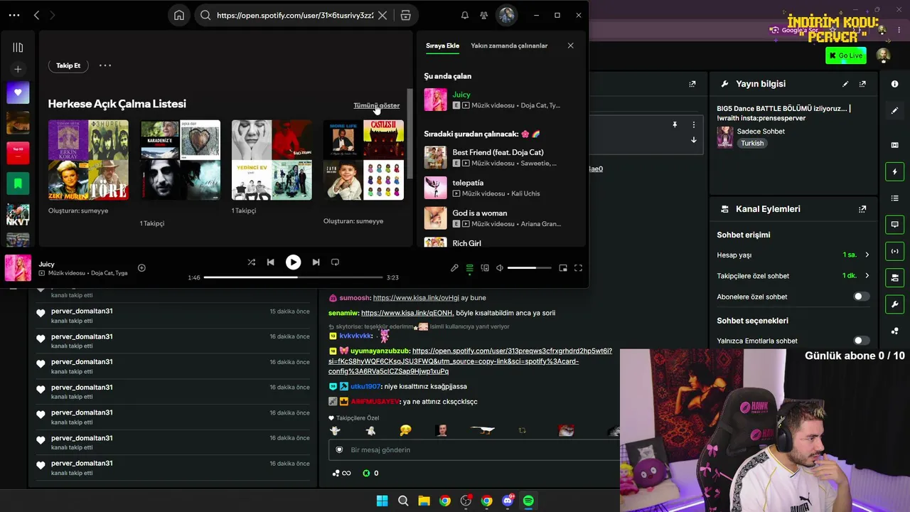Toggle chat panel icon in side rail
This screenshot has height=512, width=910.
tap(894, 225)
